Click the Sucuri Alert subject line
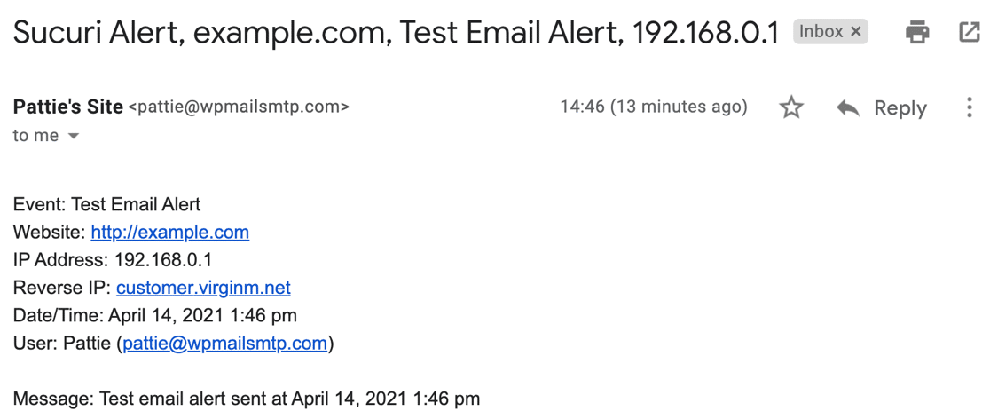 [x=396, y=33]
